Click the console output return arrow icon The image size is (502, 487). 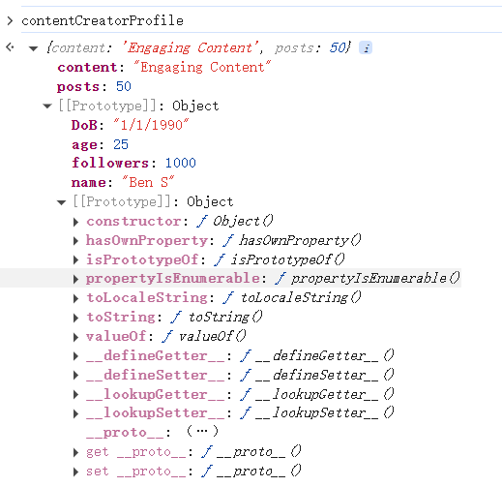coord(11,47)
